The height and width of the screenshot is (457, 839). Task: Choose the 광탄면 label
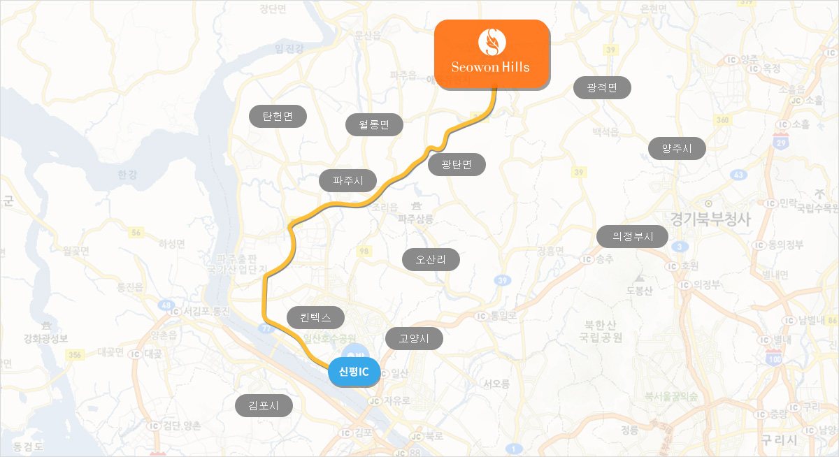point(457,164)
